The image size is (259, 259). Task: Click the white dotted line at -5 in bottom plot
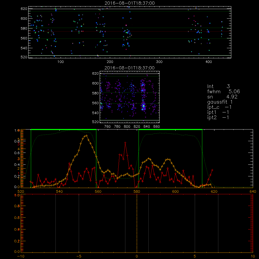coord(79,223)
